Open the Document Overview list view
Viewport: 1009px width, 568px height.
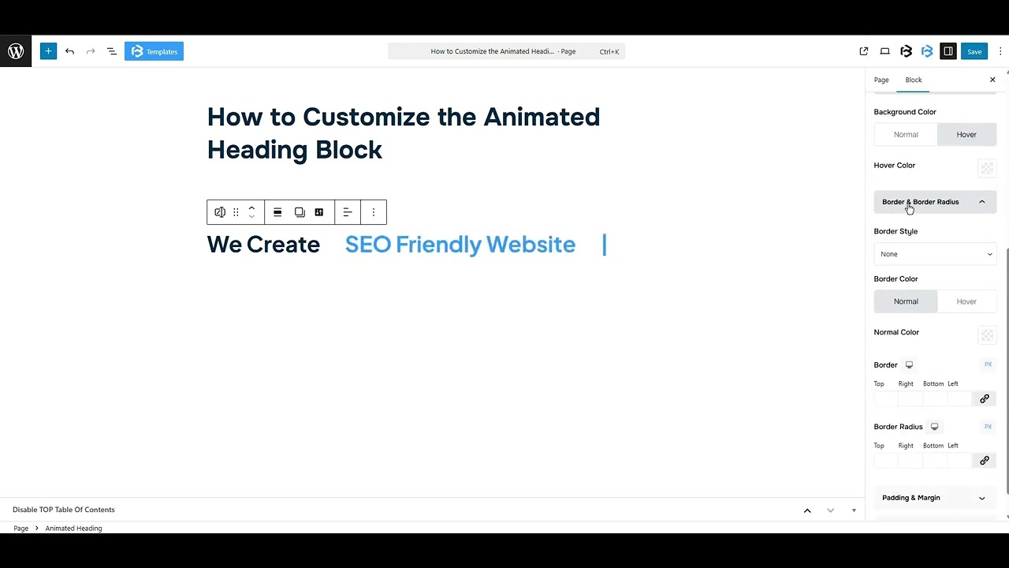(111, 51)
